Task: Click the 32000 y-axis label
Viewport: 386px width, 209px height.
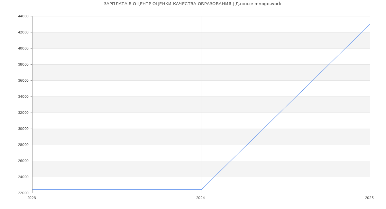Action: tap(24, 113)
